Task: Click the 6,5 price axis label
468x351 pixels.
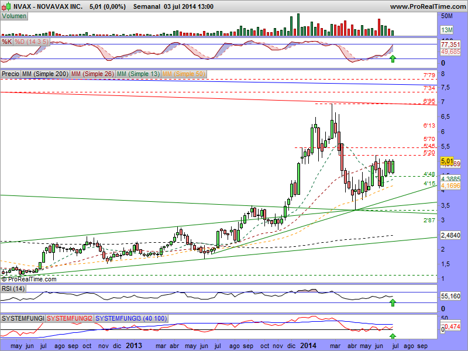Action: tap(446, 116)
